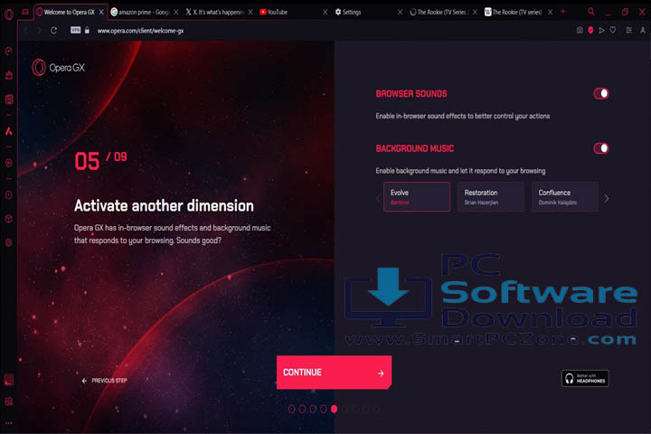
Task: Close the amazon prime tab
Action: coord(176,12)
